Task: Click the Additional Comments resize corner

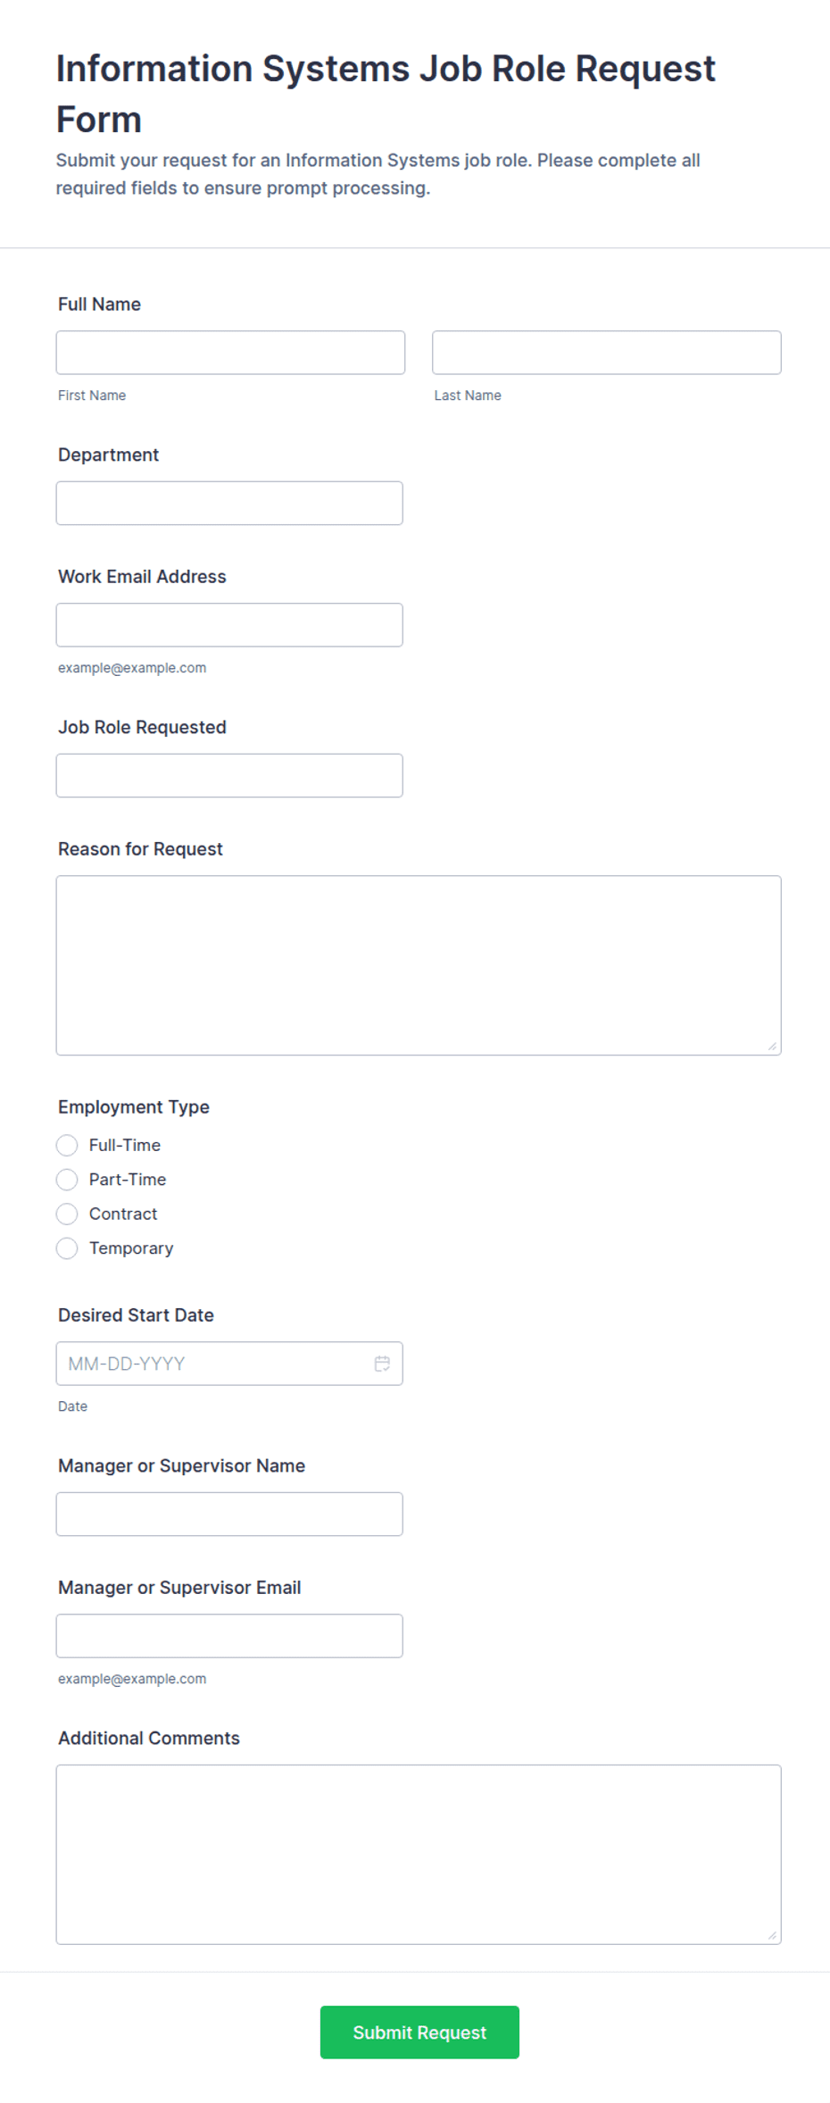Action: tap(772, 1935)
